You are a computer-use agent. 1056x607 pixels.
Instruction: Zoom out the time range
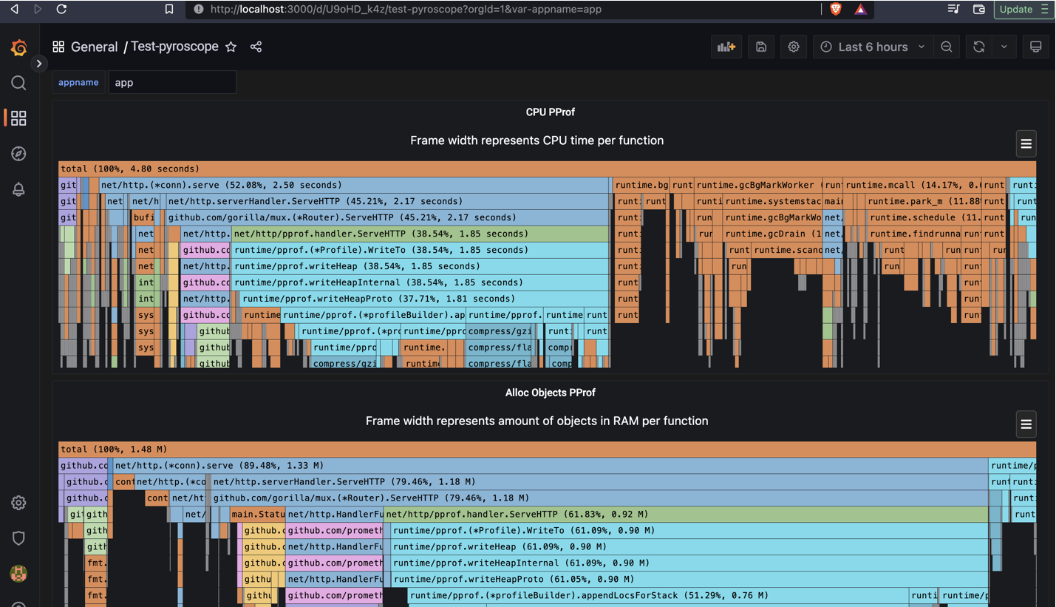947,47
